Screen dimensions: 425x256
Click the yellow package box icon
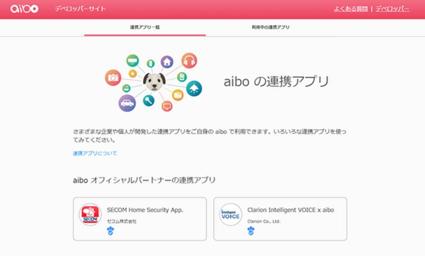[x=178, y=95]
